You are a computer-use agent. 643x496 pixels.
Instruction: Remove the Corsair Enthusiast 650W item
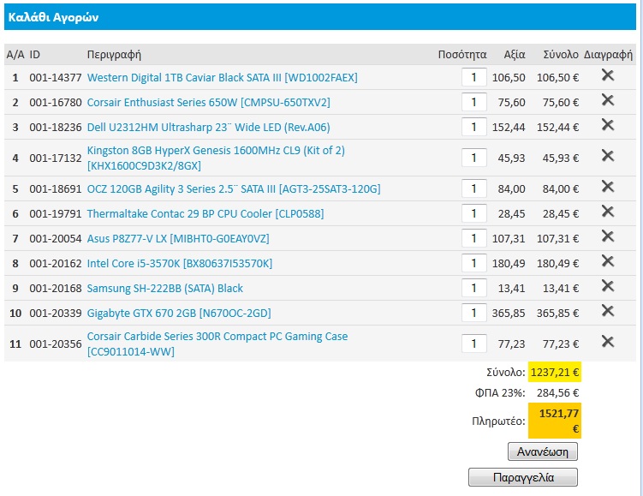pos(607,99)
